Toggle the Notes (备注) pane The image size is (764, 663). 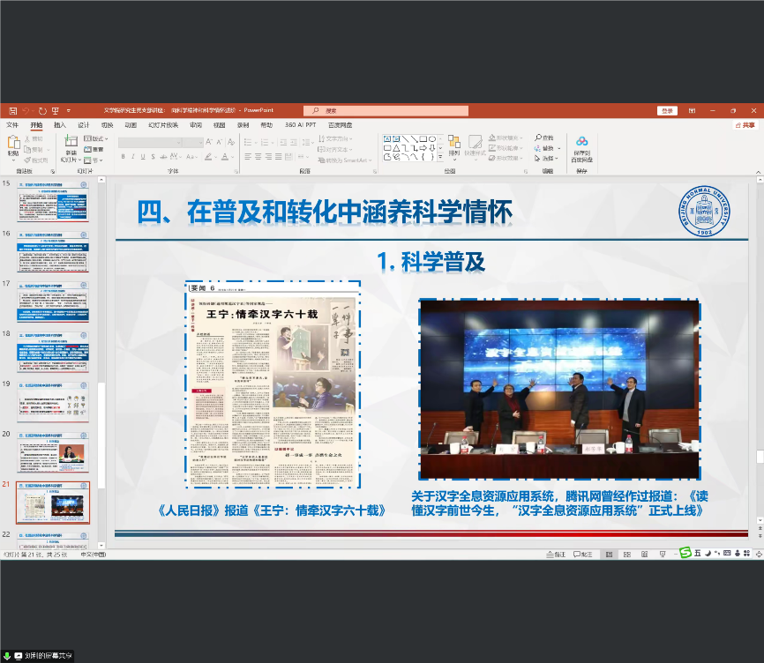(x=555, y=554)
